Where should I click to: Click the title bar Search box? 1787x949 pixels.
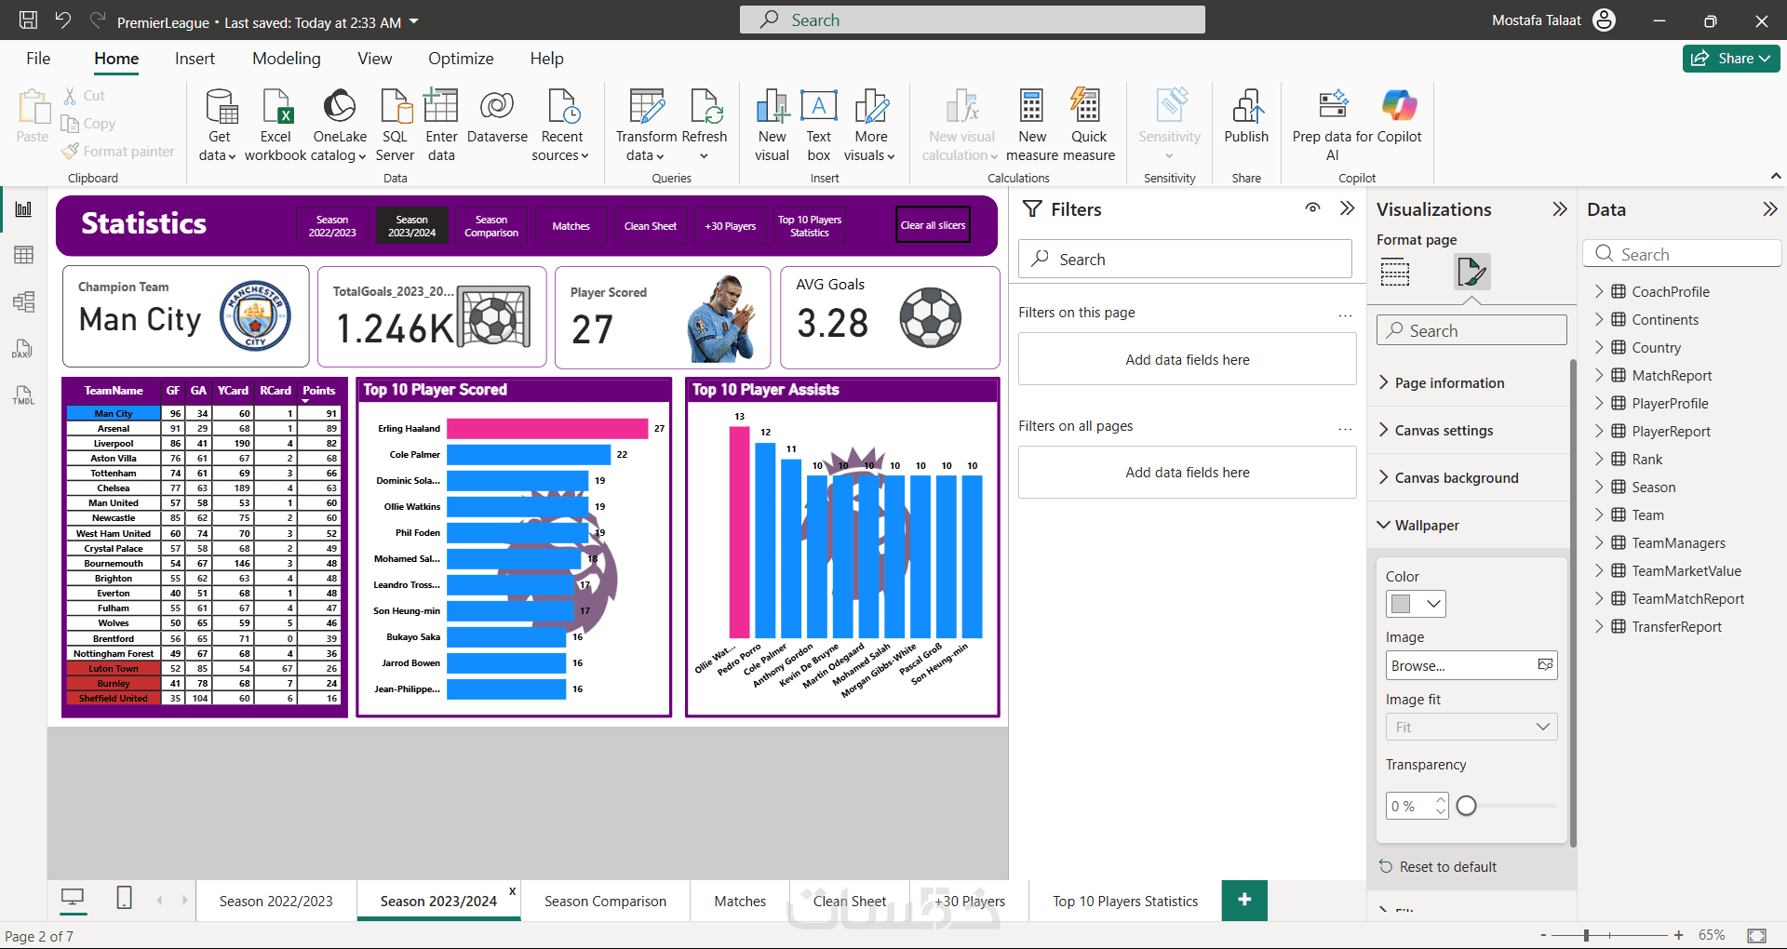[x=972, y=20]
